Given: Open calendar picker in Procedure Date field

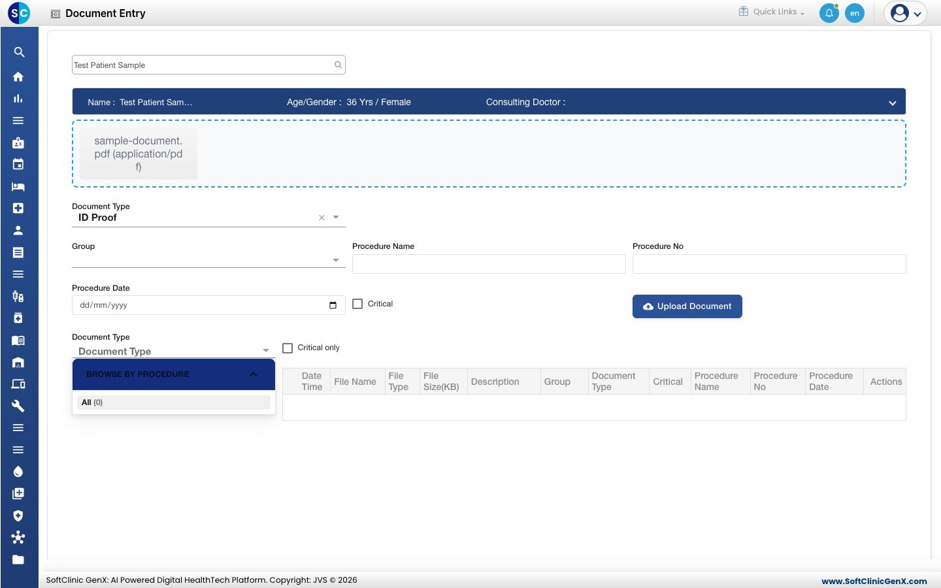Looking at the screenshot, I should (x=333, y=305).
